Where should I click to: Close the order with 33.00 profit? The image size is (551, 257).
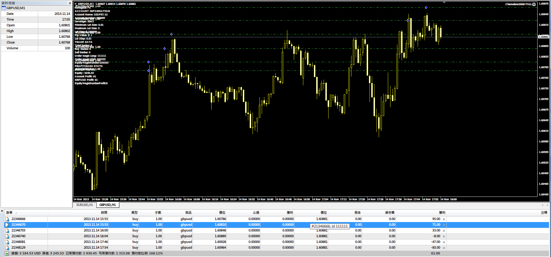click(x=444, y=231)
